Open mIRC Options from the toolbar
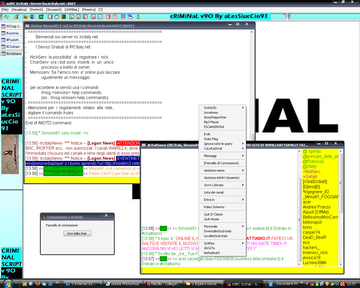The width and height of the screenshot is (360, 288). click(16, 17)
